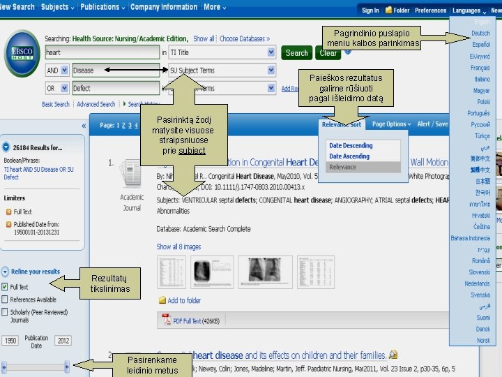Click the Choose Databases link

pyautogui.click(x=245, y=39)
